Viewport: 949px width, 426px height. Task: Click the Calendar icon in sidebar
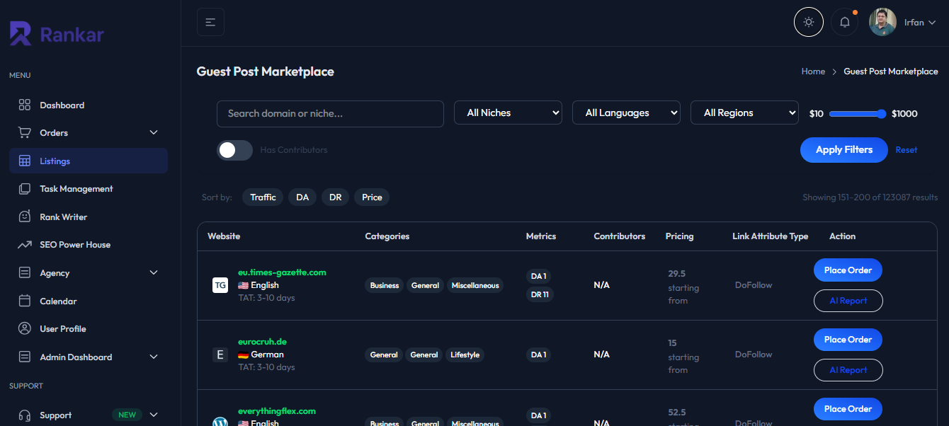pos(25,301)
